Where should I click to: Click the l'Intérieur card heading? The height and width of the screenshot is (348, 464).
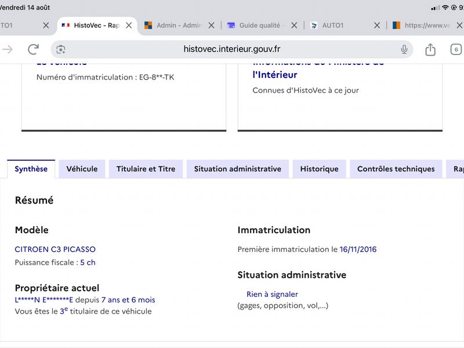275,75
